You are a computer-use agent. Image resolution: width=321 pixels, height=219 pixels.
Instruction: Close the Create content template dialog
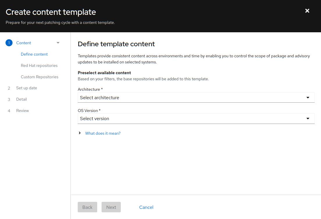click(307, 11)
